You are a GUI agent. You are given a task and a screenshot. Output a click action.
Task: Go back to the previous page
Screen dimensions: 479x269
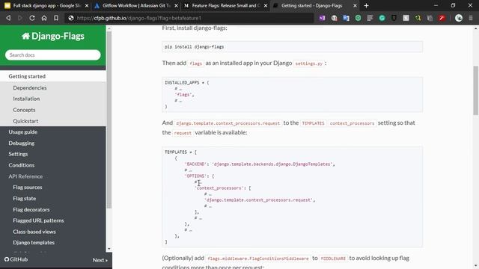pyautogui.click(x=8, y=18)
